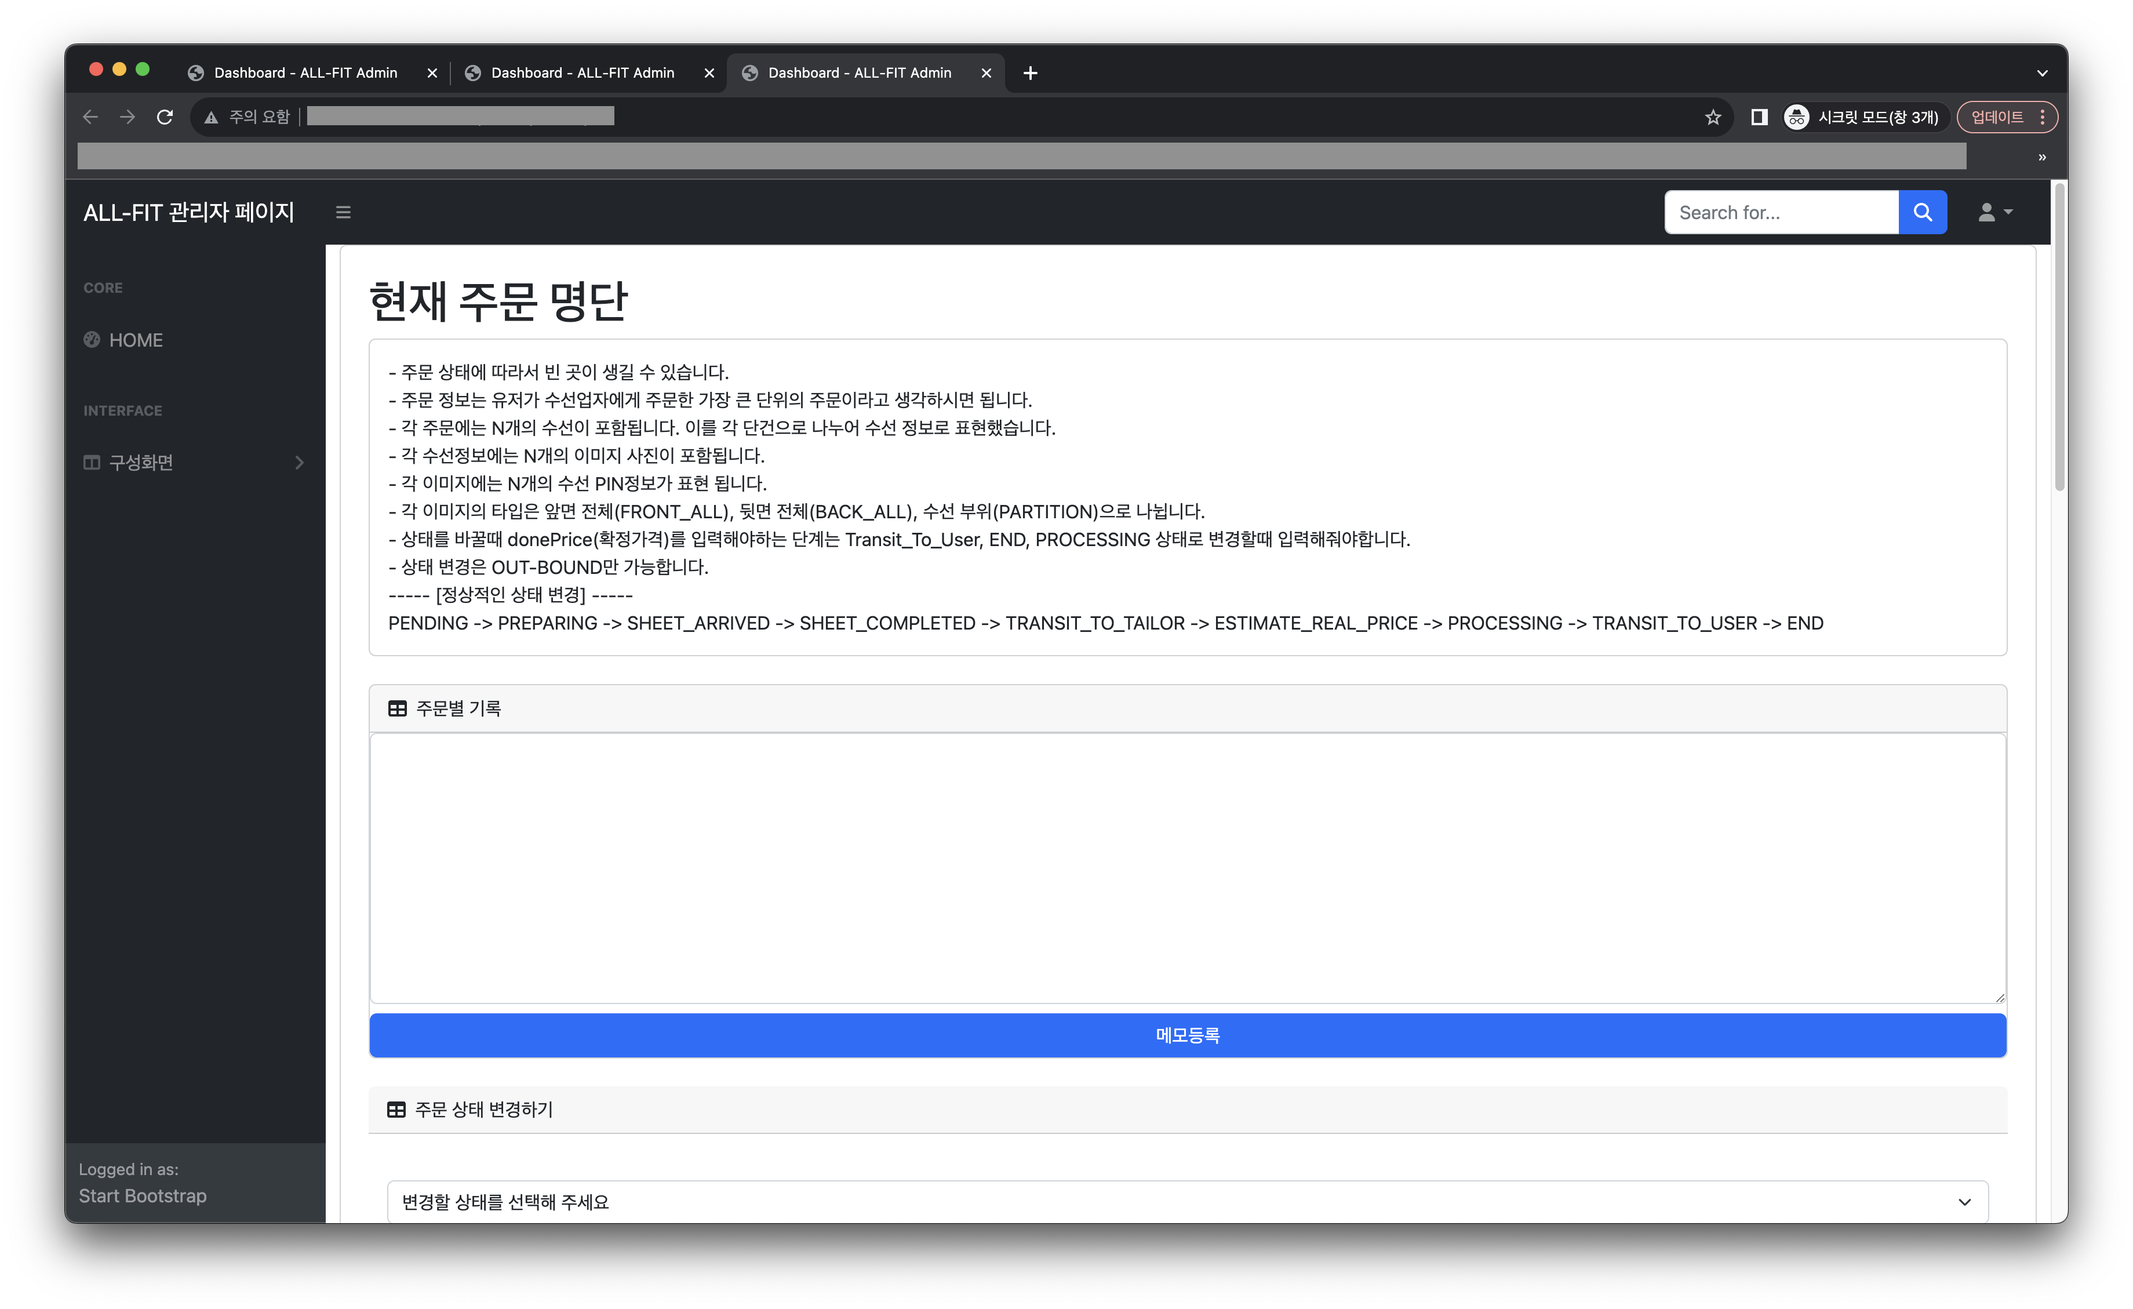Click the browser reload icon
This screenshot has width=2133, height=1309.
[x=165, y=117]
